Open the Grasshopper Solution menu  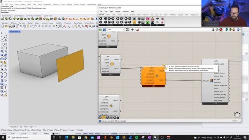pos(125,11)
